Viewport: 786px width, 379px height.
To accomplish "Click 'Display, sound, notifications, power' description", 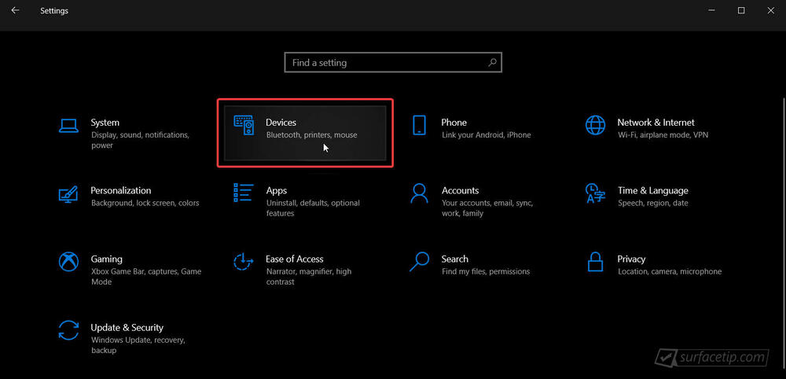I will [140, 141].
